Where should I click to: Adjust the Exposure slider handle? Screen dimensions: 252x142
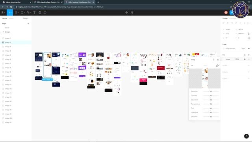click(211, 92)
